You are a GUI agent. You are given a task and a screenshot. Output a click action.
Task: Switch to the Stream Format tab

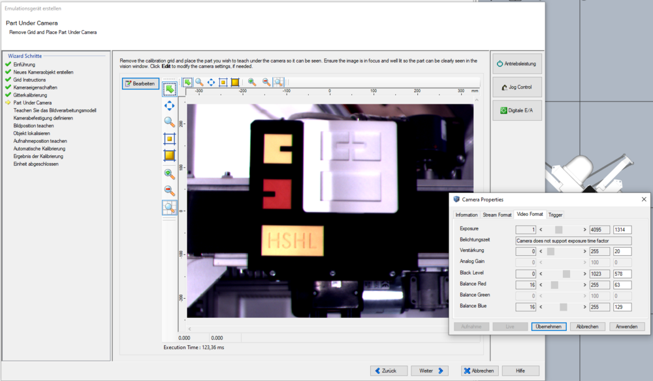(497, 215)
